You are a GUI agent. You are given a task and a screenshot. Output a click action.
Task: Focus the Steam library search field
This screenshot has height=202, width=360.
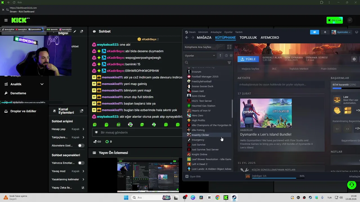[x=207, y=63]
